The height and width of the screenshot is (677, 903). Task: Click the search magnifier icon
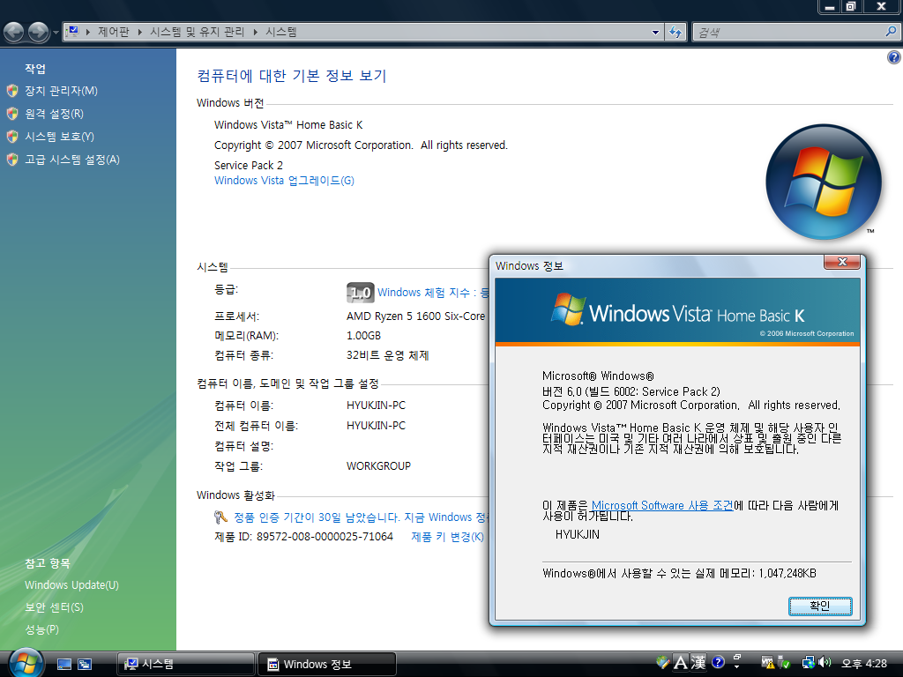pyautogui.click(x=891, y=32)
